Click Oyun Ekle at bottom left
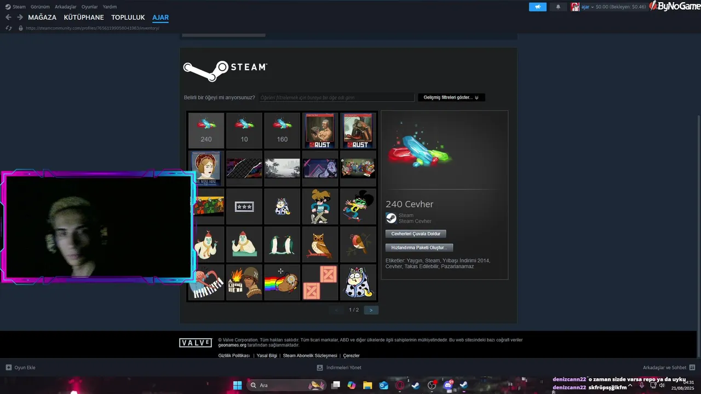 (x=20, y=368)
